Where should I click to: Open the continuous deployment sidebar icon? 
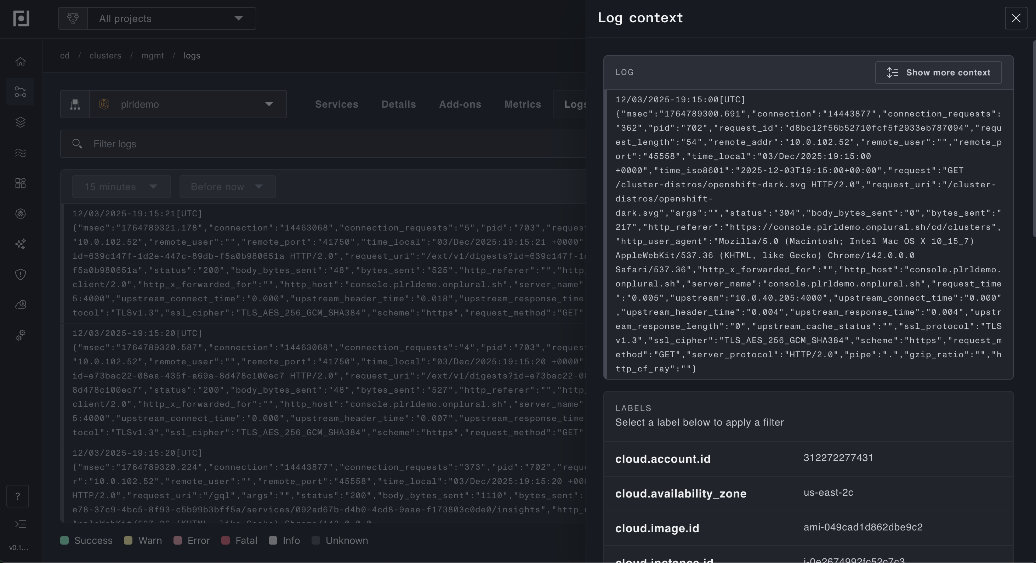click(21, 92)
